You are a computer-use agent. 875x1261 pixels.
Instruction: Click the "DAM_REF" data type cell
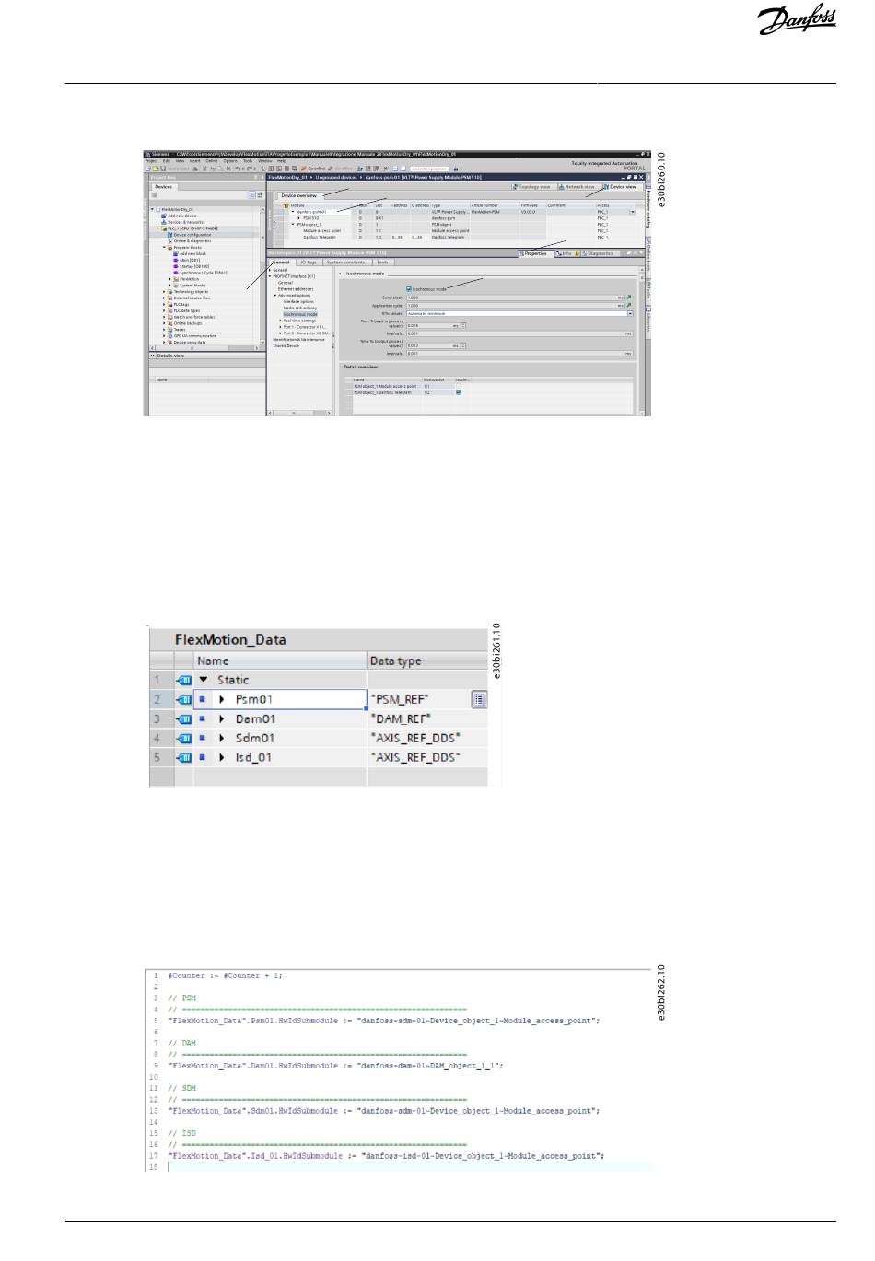(x=427, y=718)
